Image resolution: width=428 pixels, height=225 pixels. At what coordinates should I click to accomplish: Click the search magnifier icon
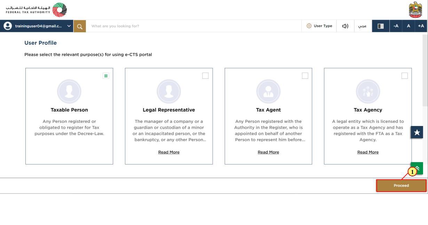[x=80, y=26]
